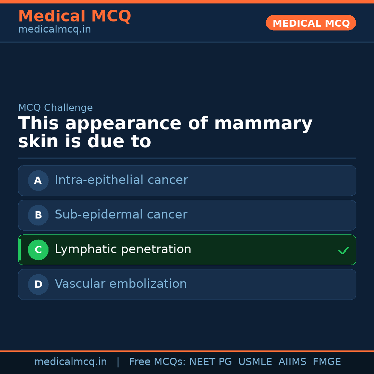Open the footer medicalmcq.in link

(70, 362)
